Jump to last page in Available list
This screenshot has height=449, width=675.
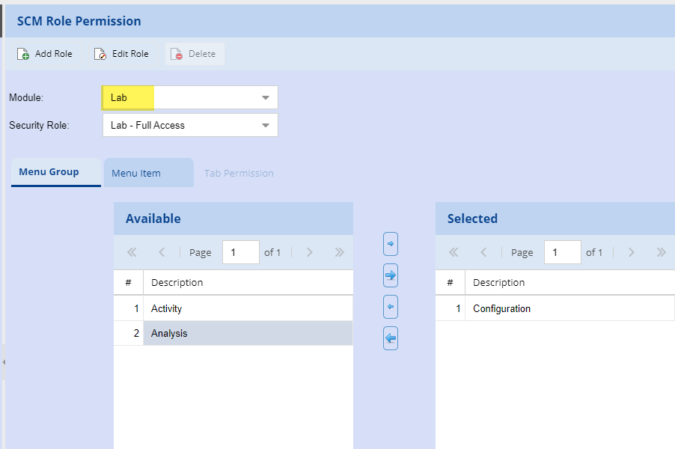tap(339, 252)
